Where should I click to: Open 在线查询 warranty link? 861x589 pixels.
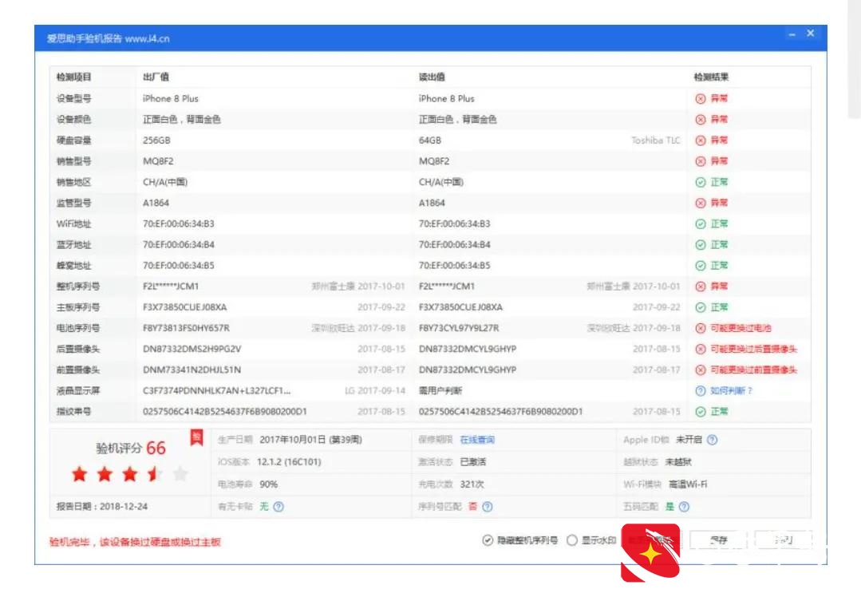click(x=477, y=440)
